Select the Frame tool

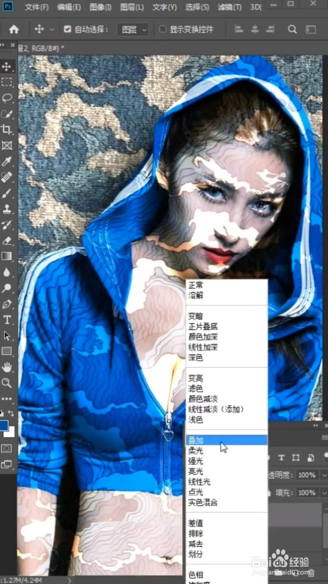pos(6,146)
